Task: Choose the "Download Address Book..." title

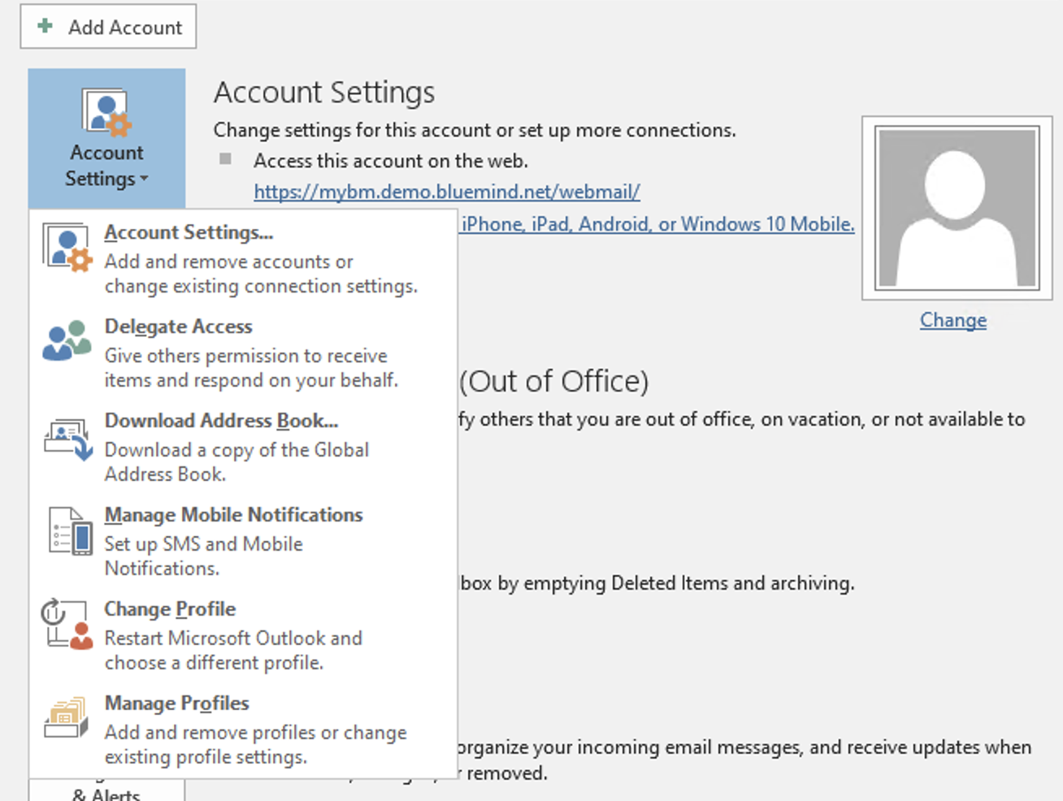Action: coord(221,421)
